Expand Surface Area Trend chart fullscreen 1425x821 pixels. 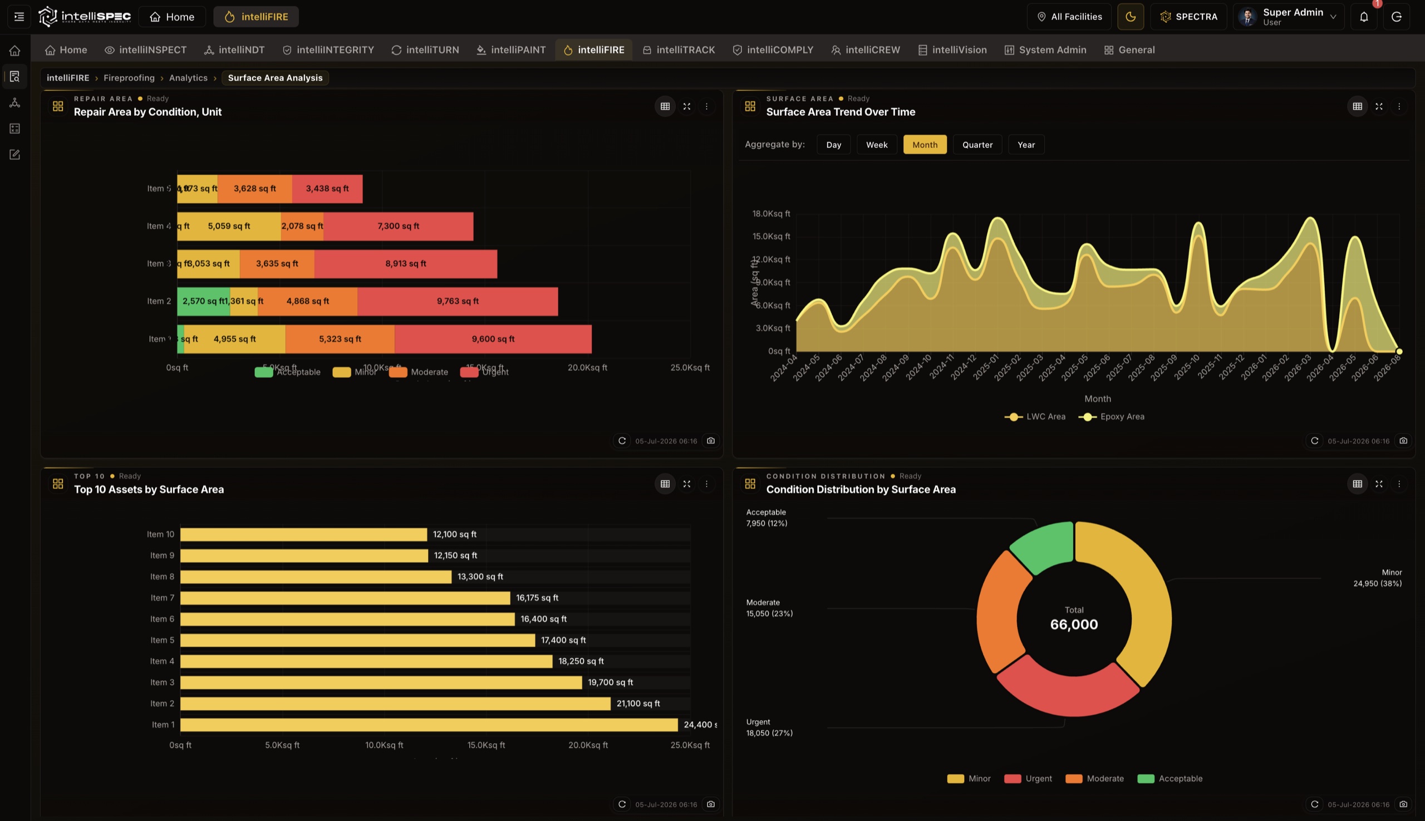click(1379, 106)
